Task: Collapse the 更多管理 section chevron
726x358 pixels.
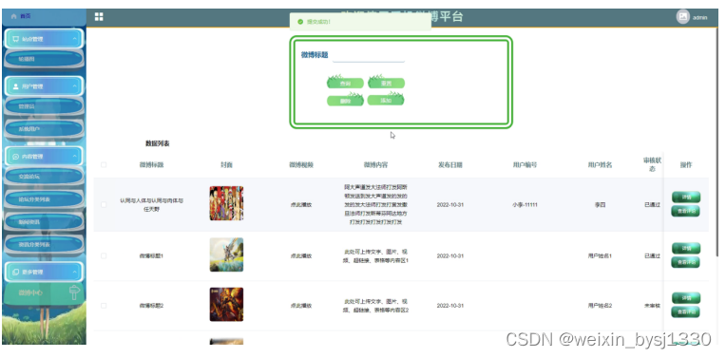Action: [x=75, y=272]
